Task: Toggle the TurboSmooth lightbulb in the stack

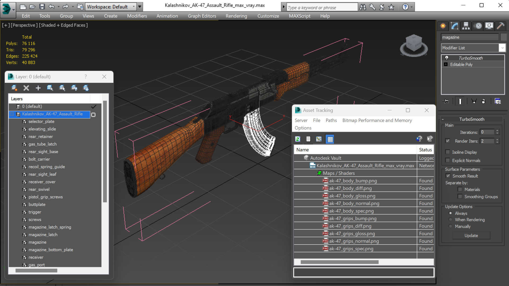Action: point(447,58)
